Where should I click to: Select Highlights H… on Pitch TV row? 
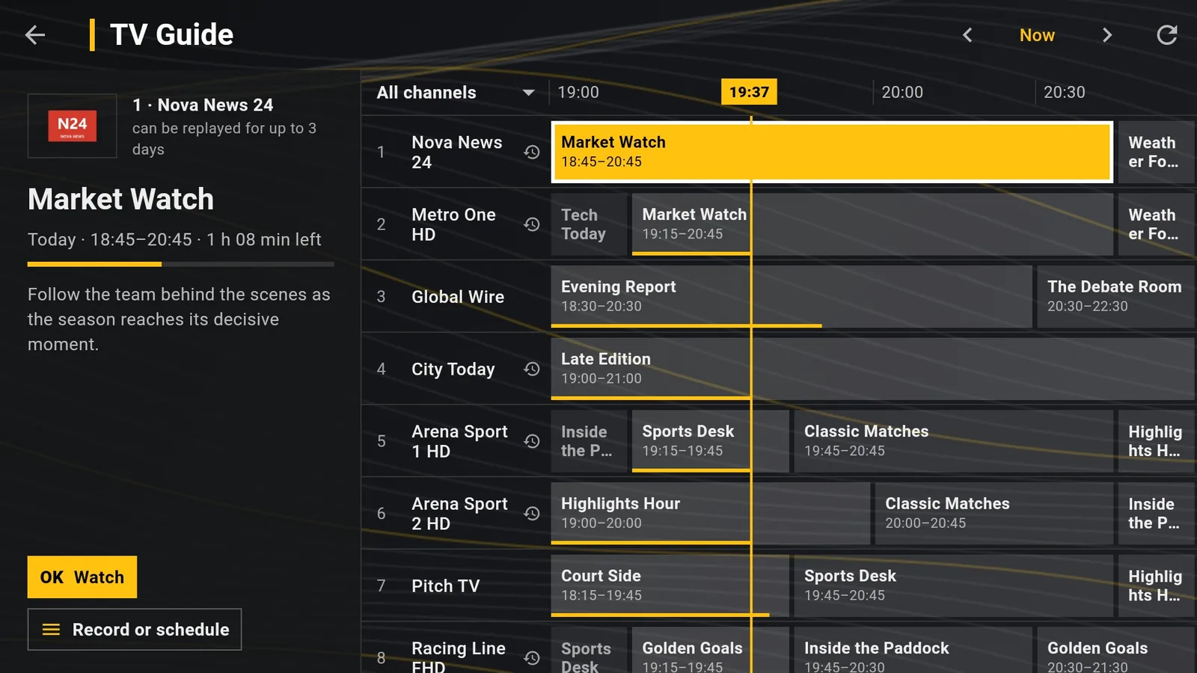click(x=1156, y=586)
